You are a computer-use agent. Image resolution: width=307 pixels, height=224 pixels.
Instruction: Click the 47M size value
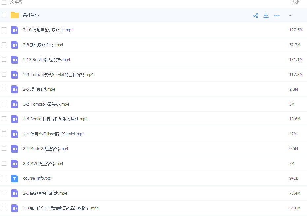tap(293, 134)
